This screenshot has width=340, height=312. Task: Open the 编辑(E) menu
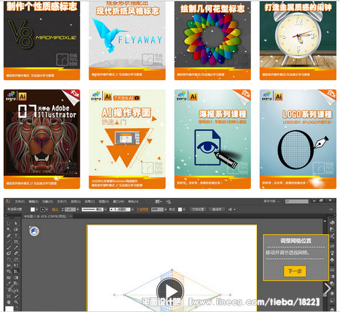pos(33,201)
